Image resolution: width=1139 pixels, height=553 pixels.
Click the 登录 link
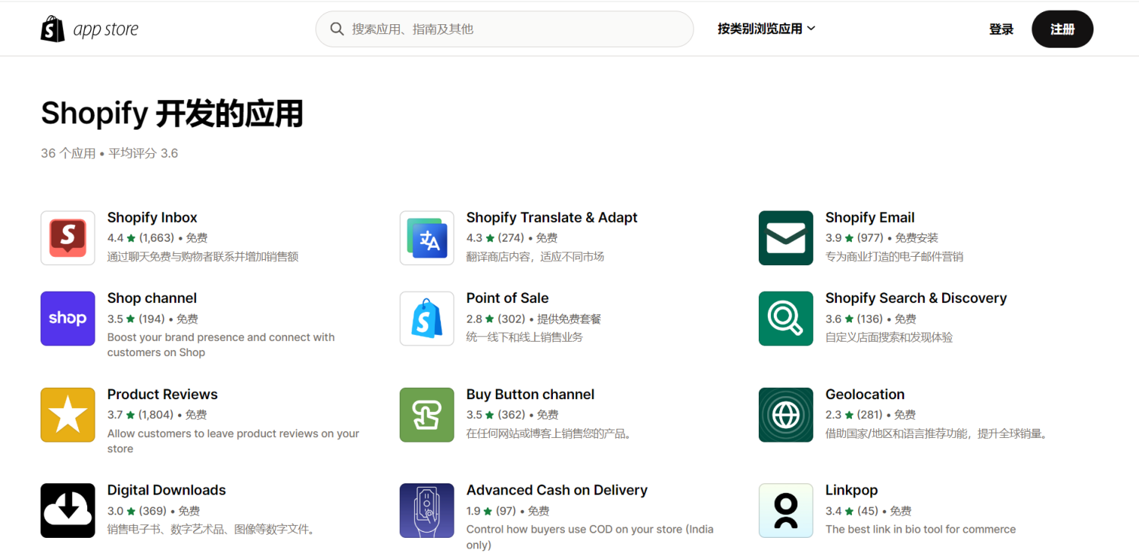pyautogui.click(x=1000, y=28)
